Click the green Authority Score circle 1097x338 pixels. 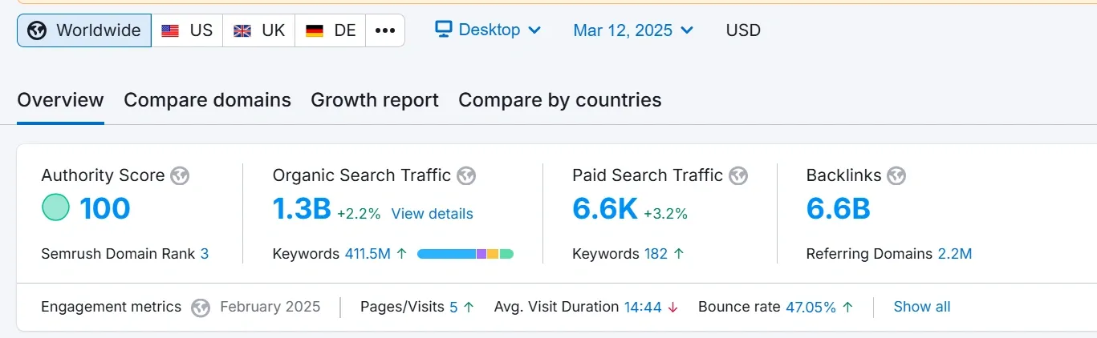point(56,208)
